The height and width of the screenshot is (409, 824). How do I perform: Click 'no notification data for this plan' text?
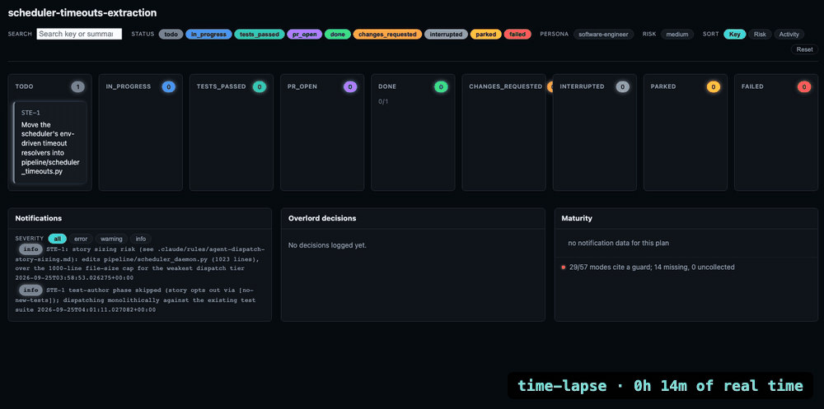point(619,243)
